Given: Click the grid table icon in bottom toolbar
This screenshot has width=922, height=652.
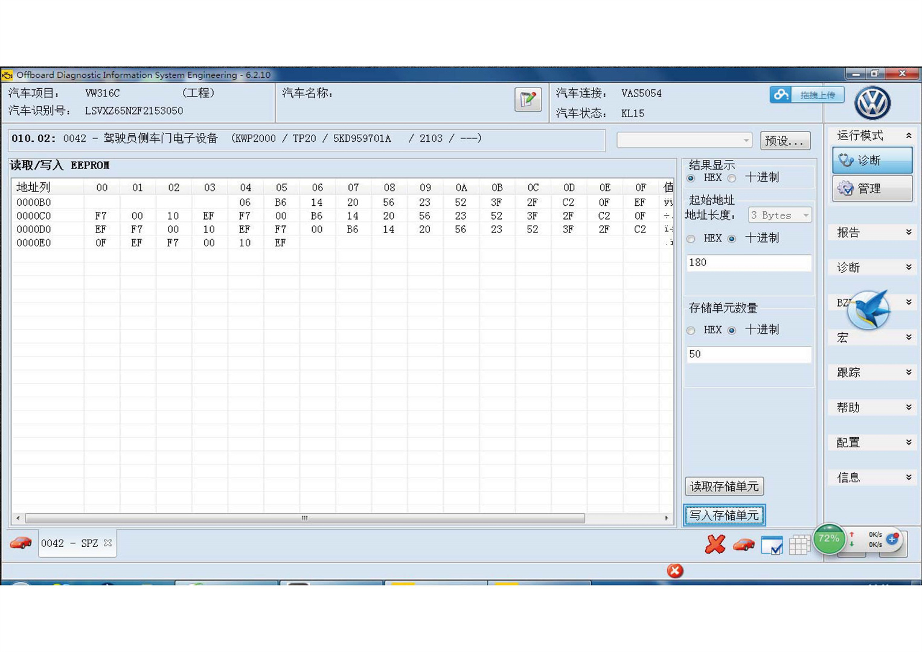Looking at the screenshot, I should [799, 545].
